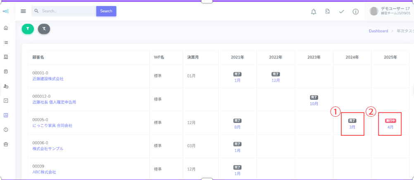
Task: Open the Dashboard breadcrumb link
Action: tap(378, 31)
